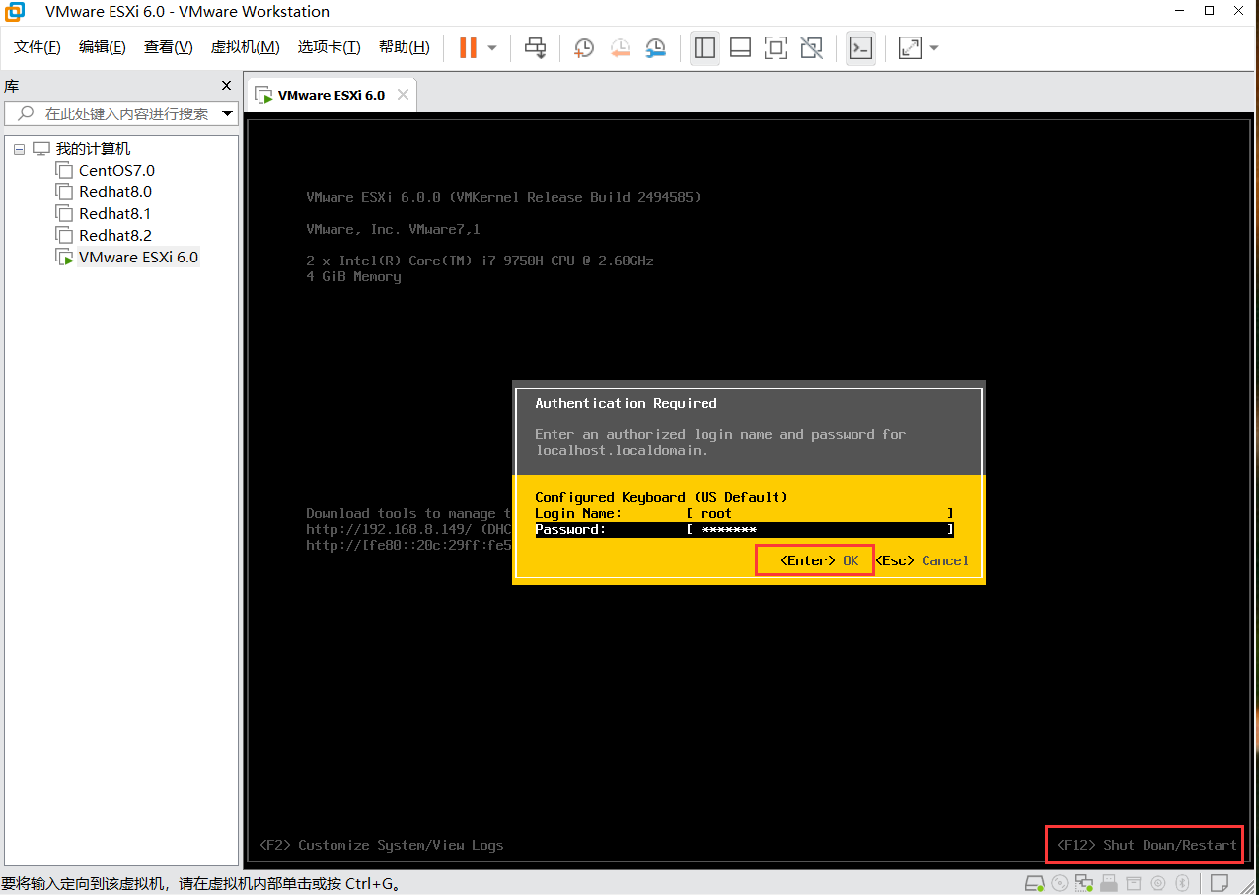Viewport: 1259px width, 895px height.
Task: Click <Esc> Cancel in the authentication dialog
Action: tap(922, 560)
